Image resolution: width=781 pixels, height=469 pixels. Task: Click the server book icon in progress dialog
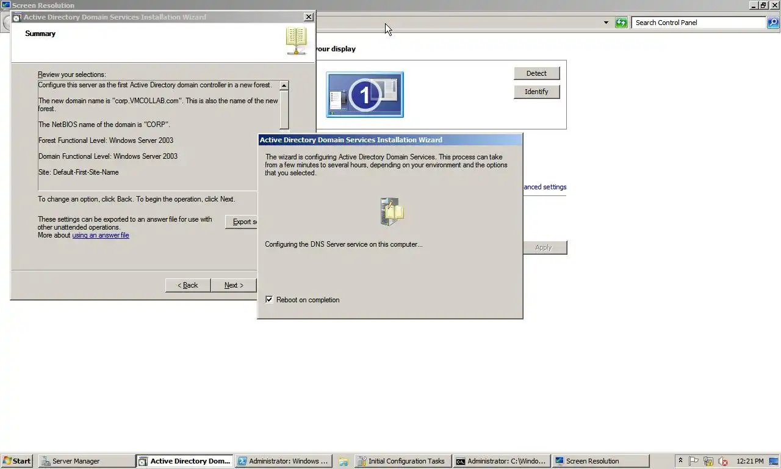[x=392, y=211]
